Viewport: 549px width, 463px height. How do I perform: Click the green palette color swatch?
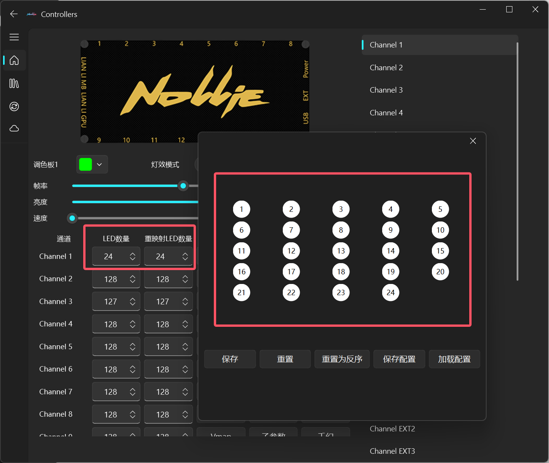[86, 165]
